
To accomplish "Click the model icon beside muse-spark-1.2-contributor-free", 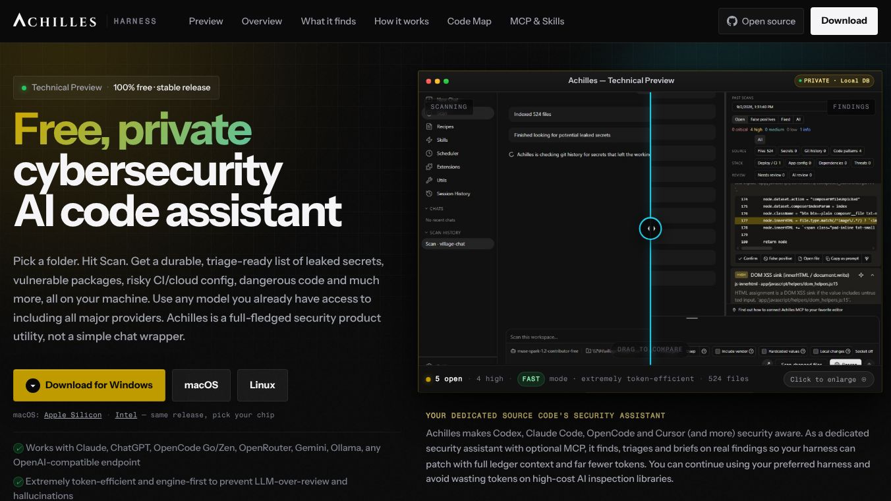I will 513,351.
